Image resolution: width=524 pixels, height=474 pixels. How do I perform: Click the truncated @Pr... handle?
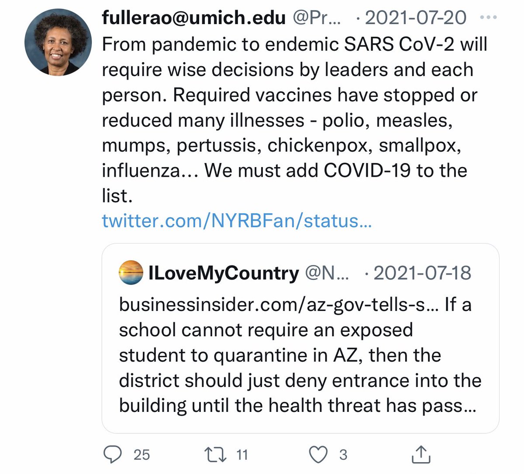click(318, 18)
